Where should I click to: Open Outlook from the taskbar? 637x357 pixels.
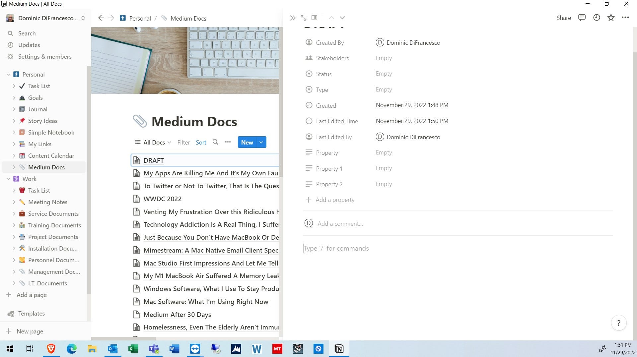[112, 349]
